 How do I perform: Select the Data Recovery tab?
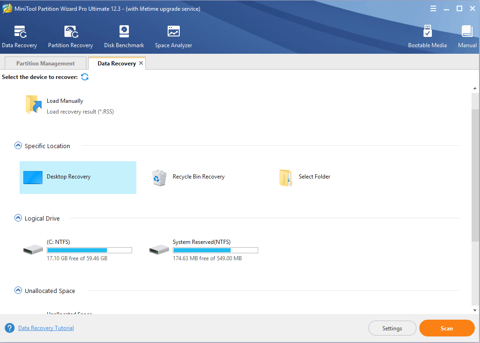coord(117,63)
